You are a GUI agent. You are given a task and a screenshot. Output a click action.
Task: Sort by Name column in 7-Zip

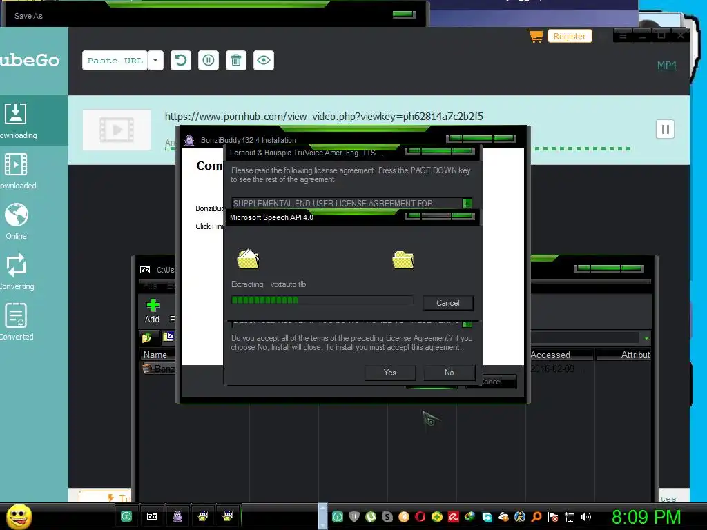(x=157, y=355)
